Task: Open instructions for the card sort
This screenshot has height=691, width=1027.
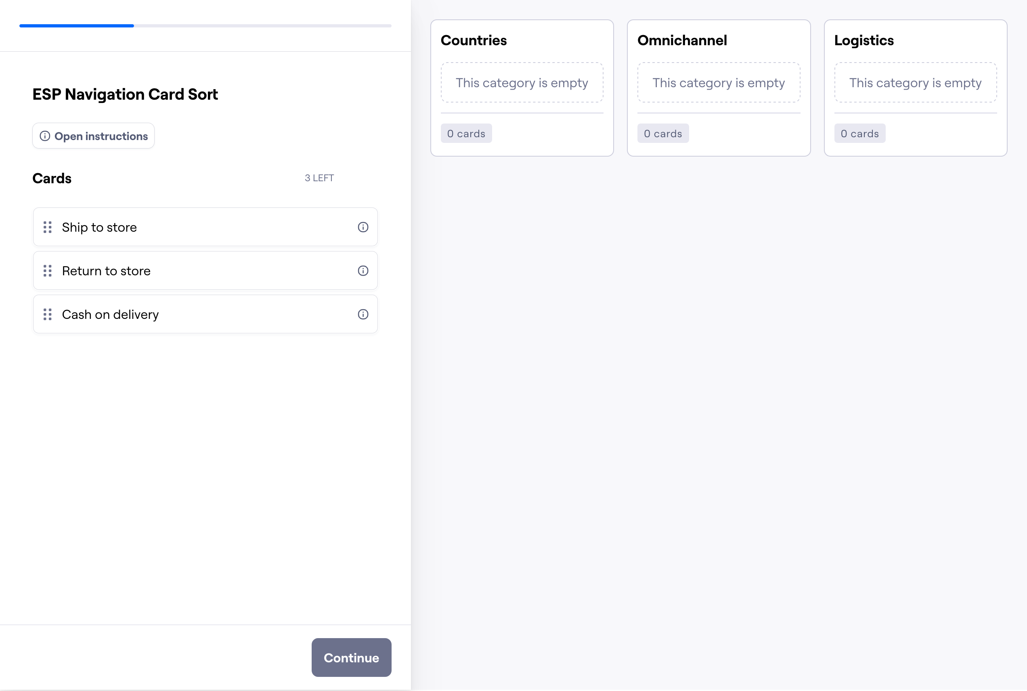Action: pyautogui.click(x=93, y=136)
